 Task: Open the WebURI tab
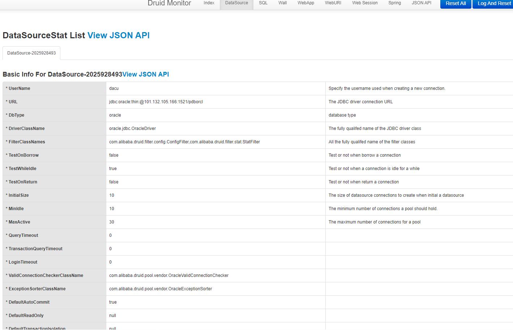333,3
